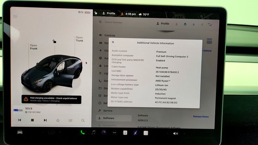Tap the AMD Ryzen infotainment processor value
This screenshot has width=258, height=145.
pos(163,81)
